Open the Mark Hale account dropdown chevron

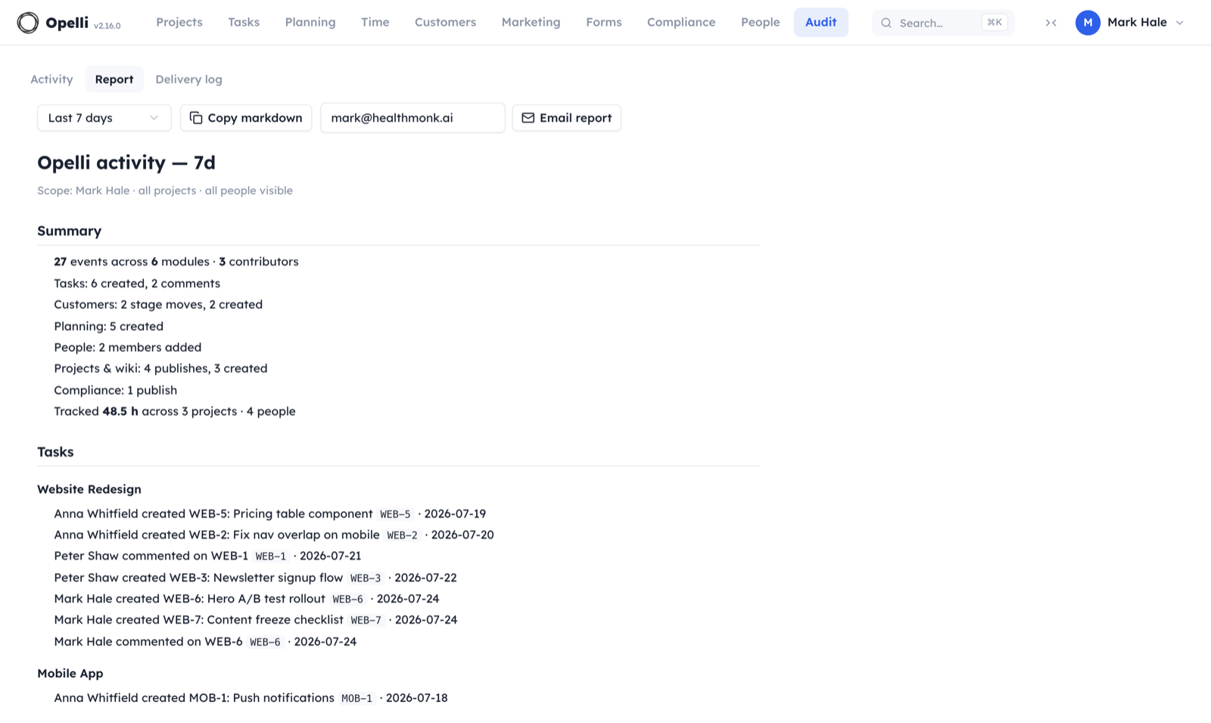point(1179,23)
